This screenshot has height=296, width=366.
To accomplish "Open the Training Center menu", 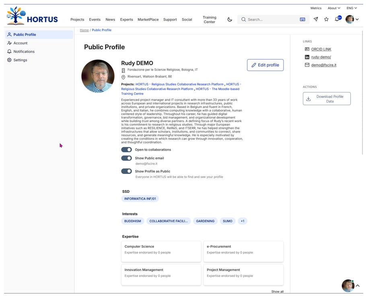I will pyautogui.click(x=210, y=19).
